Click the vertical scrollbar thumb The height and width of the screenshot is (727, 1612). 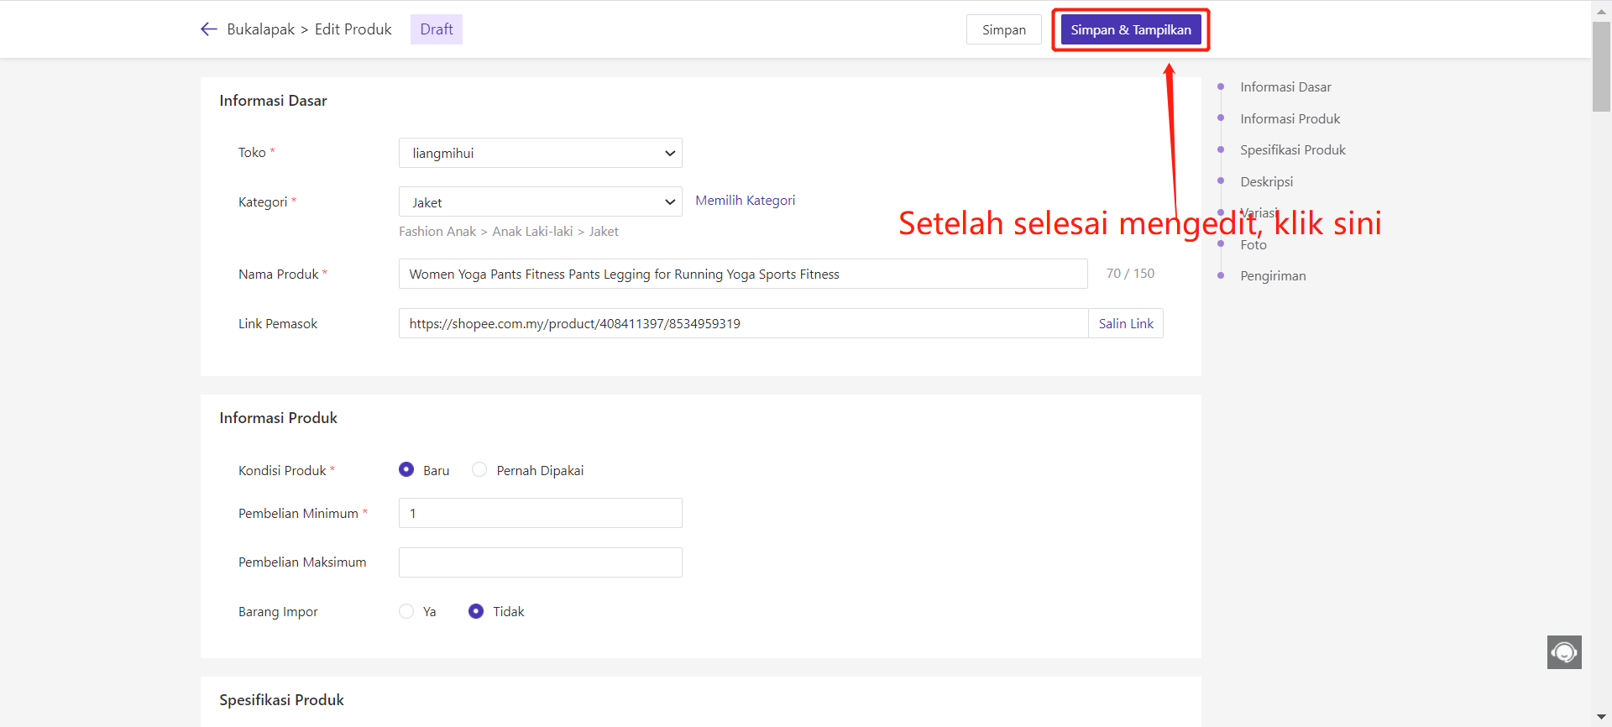tap(1601, 67)
